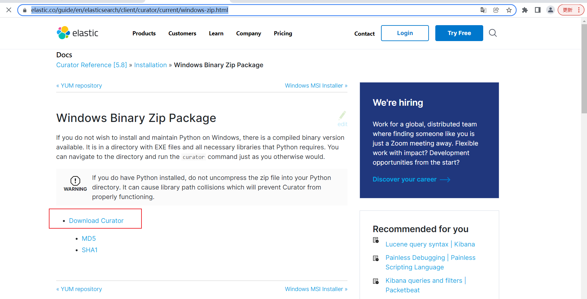This screenshot has width=587, height=299.
Task: Open Curator Reference [5.8] breadcrumb
Action: pyautogui.click(x=92, y=65)
